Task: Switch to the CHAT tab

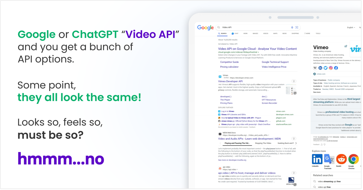Action: (235, 33)
